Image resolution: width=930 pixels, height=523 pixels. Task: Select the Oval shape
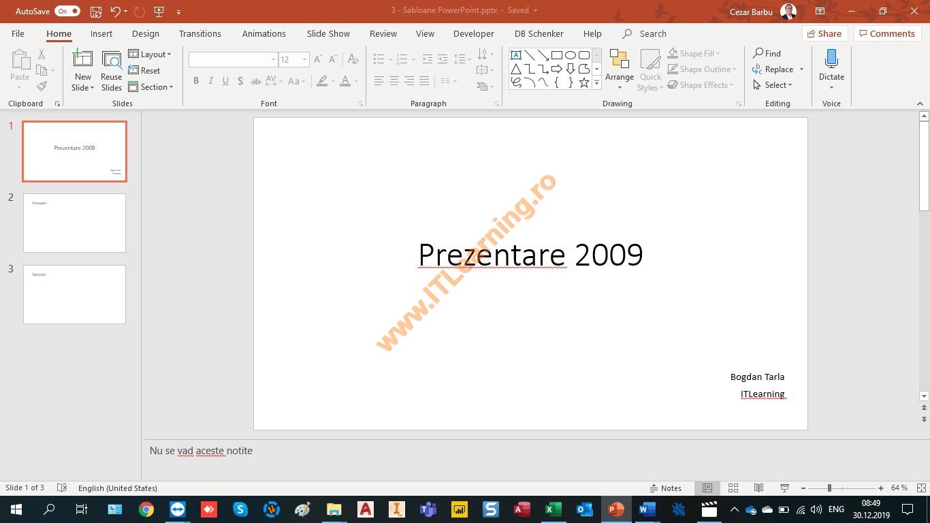coord(571,55)
